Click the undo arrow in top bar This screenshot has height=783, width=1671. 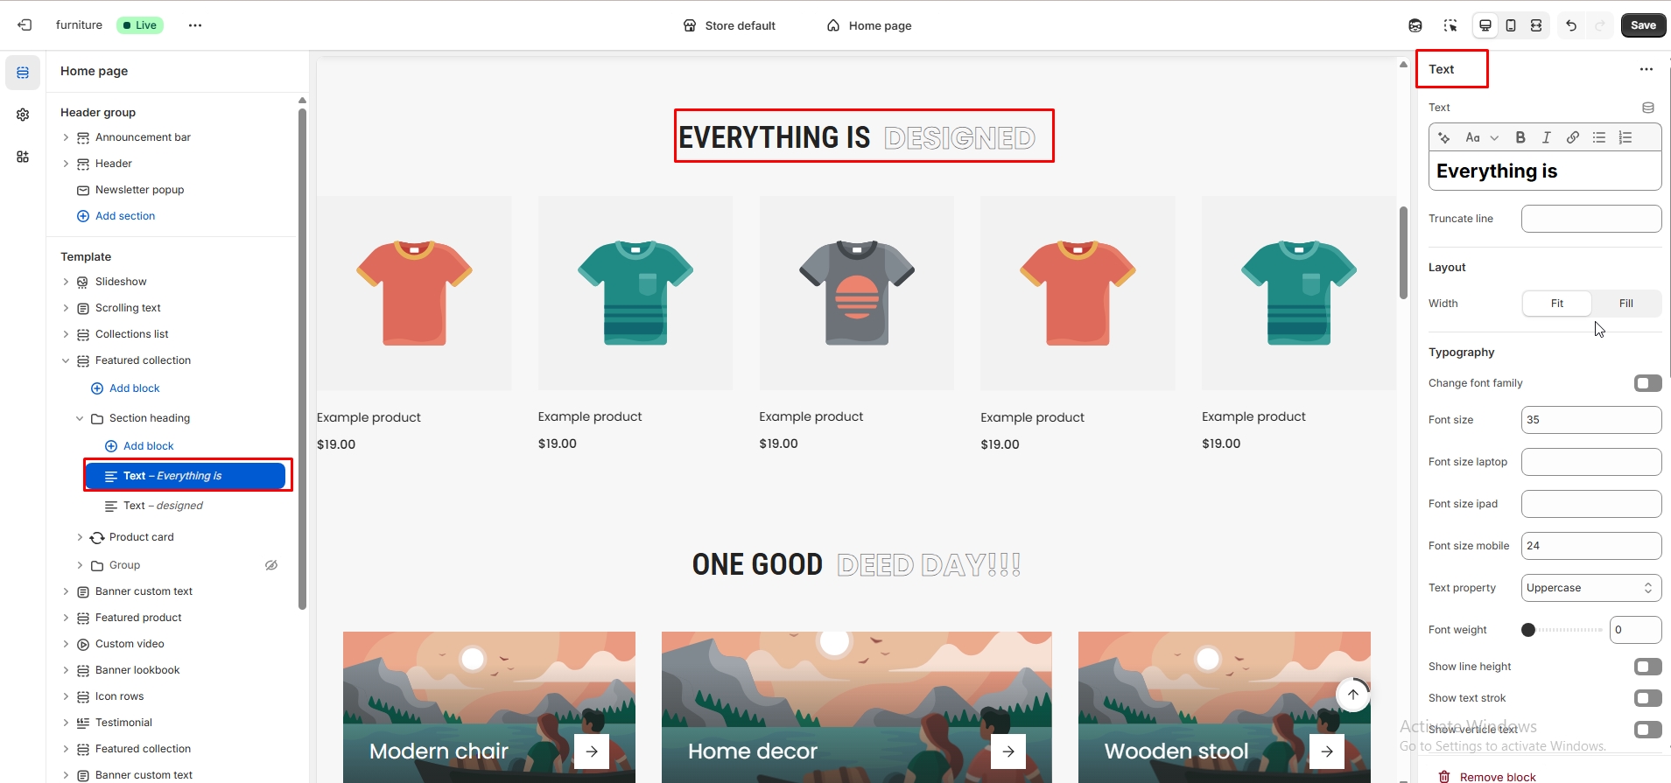pos(1571,25)
